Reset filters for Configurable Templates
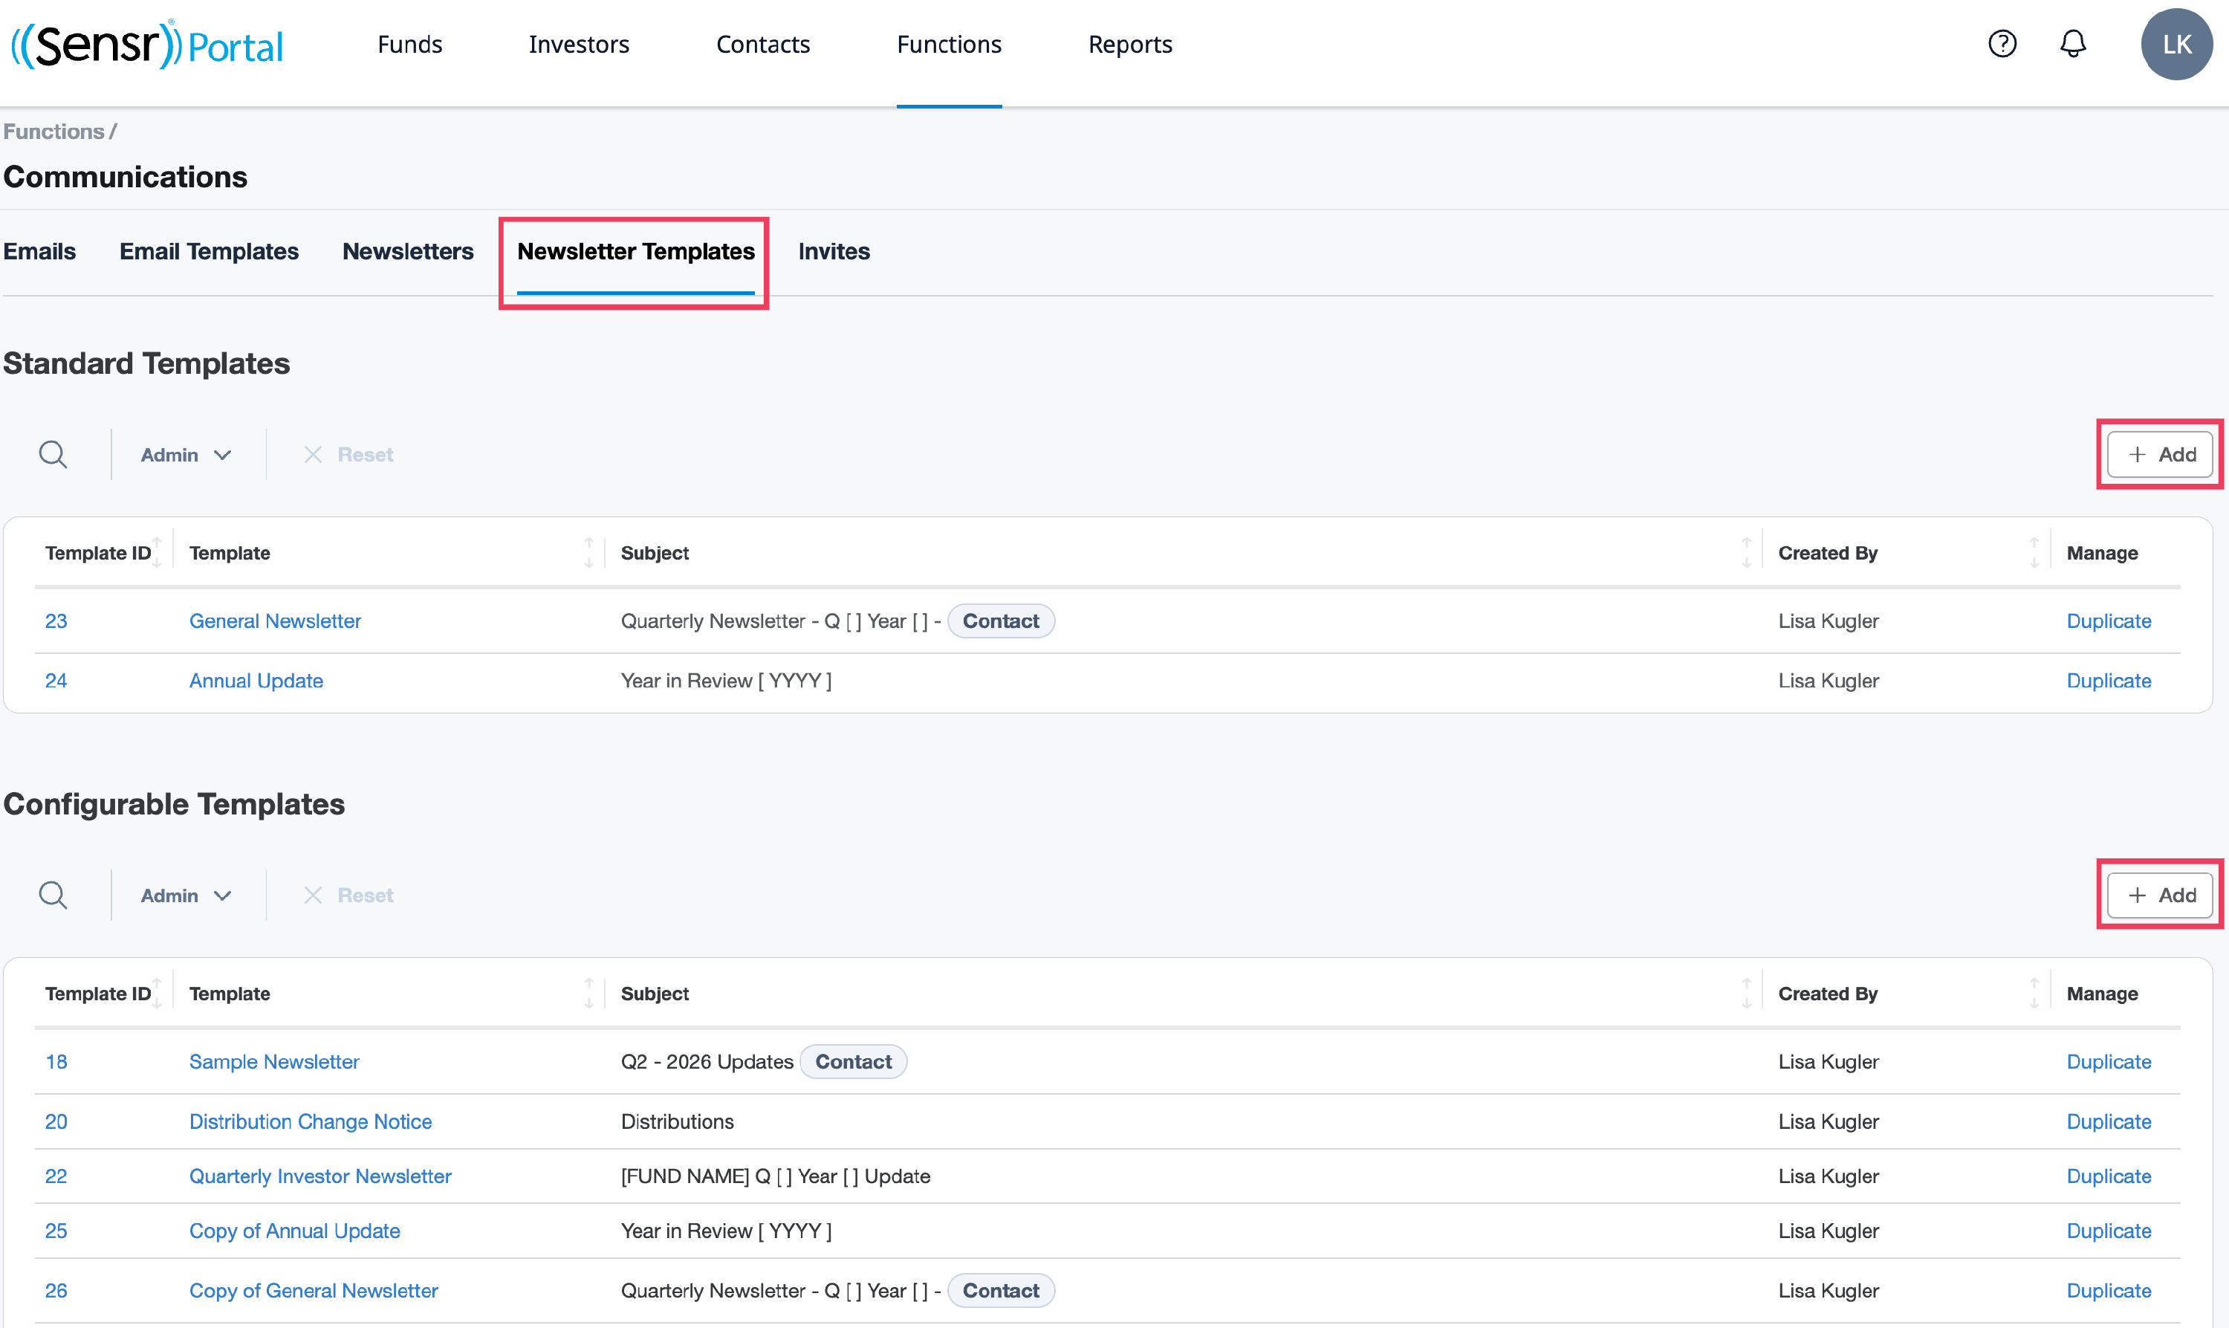Screen dimensions: 2229x1328 pos(349,895)
